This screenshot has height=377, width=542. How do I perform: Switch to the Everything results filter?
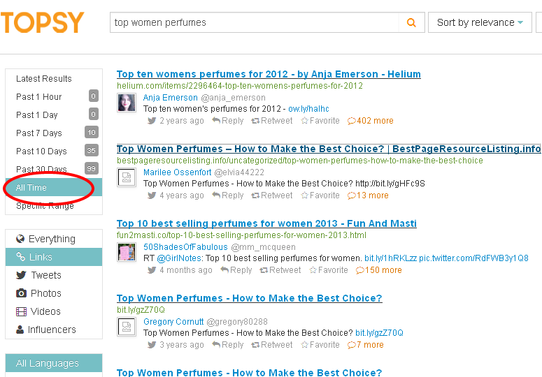point(51,239)
